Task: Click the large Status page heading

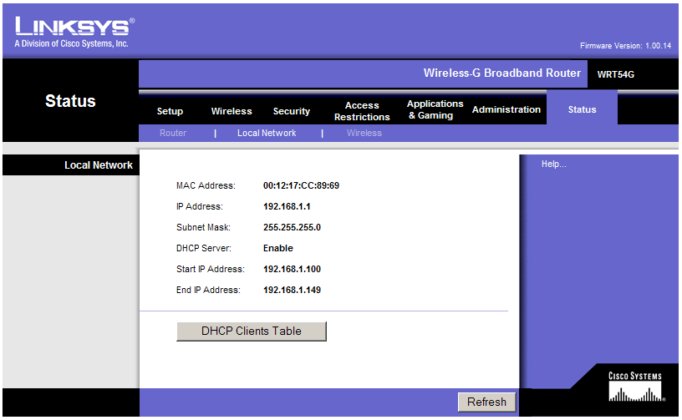Action: [70, 101]
